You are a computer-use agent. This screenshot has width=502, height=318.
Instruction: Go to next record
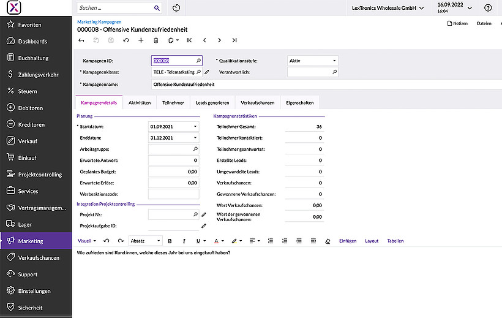(x=219, y=40)
